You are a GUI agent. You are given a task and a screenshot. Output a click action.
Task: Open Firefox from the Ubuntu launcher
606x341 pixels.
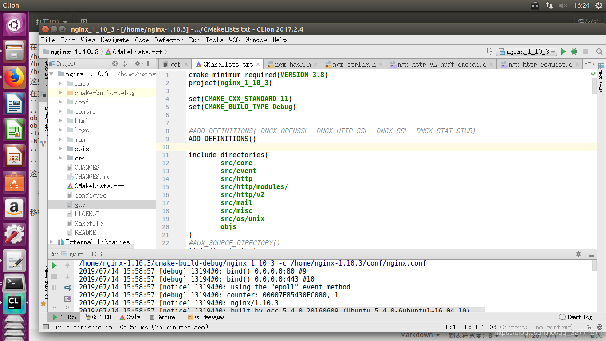[x=14, y=77]
